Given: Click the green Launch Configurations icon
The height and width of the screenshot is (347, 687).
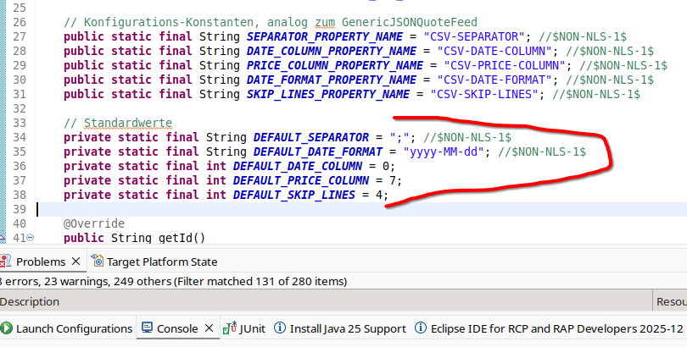Looking at the screenshot, I should point(6,328).
